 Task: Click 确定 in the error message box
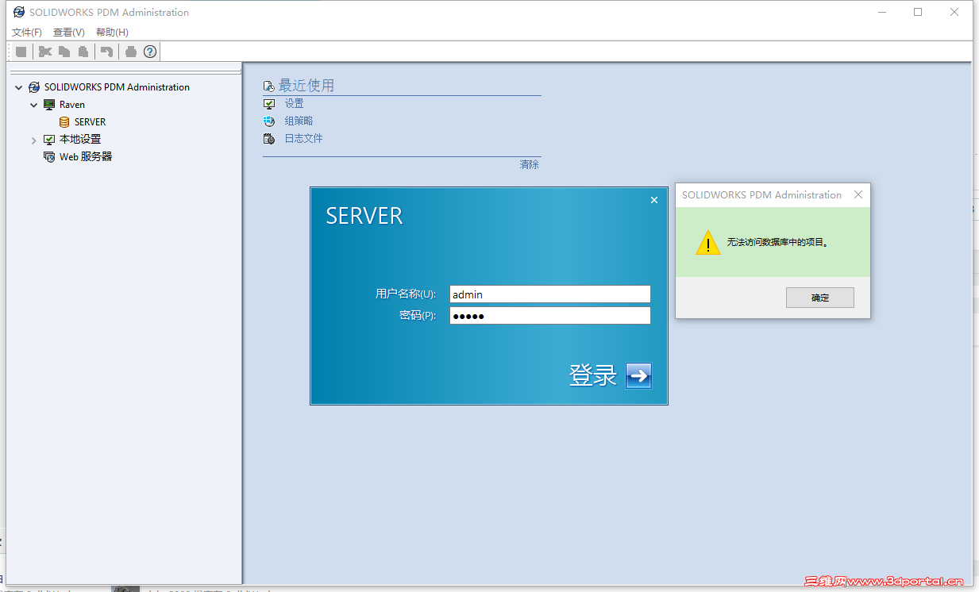click(820, 298)
